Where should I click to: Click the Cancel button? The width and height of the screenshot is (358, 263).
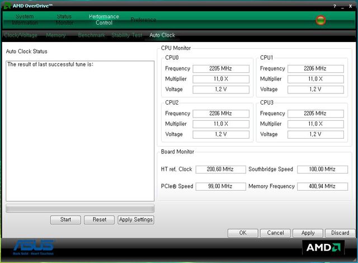click(275, 233)
